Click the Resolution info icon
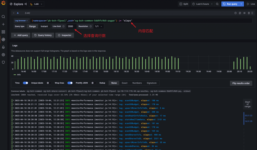This screenshot has height=150, width=257. click(91, 26)
